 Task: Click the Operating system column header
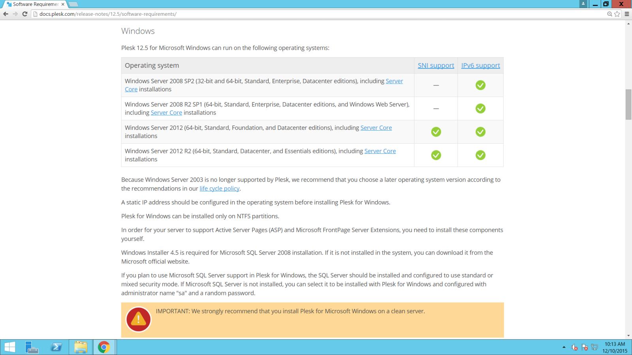(152, 65)
